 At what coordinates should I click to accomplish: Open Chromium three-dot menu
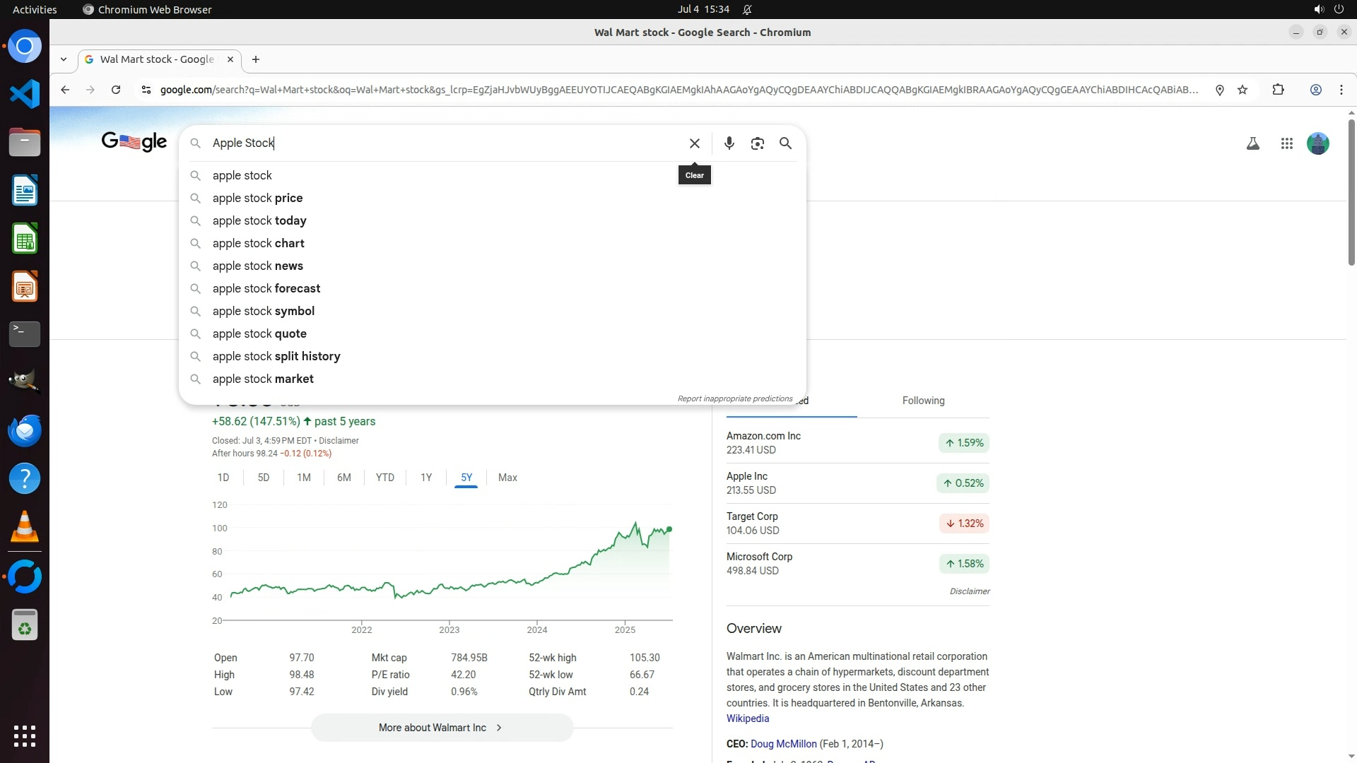pos(1341,90)
